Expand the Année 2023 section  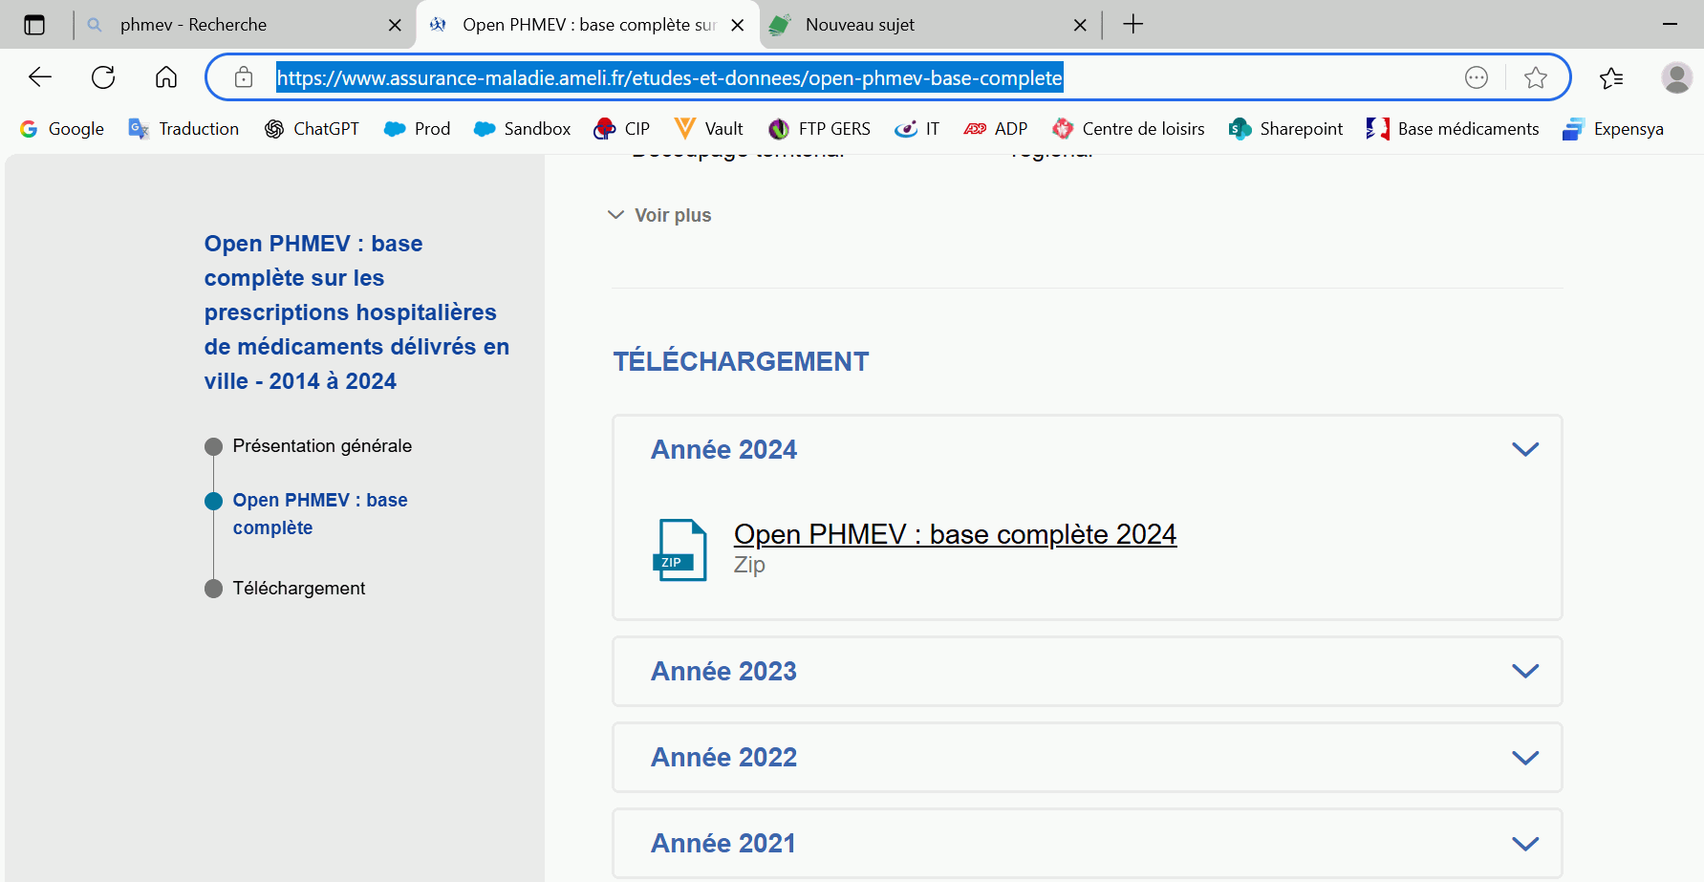1524,671
